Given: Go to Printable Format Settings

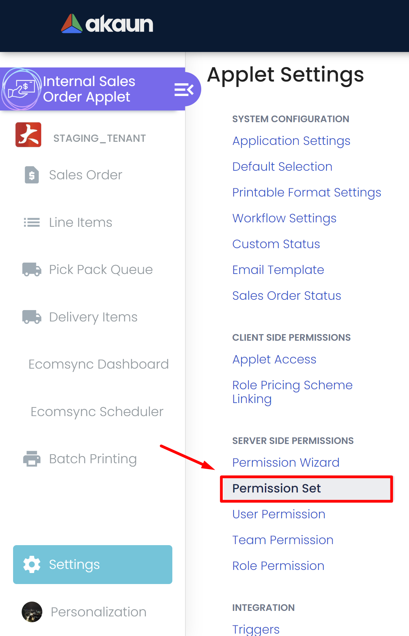Looking at the screenshot, I should point(306,192).
